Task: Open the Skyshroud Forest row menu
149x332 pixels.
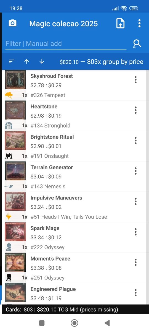Action: [x=135, y=80]
